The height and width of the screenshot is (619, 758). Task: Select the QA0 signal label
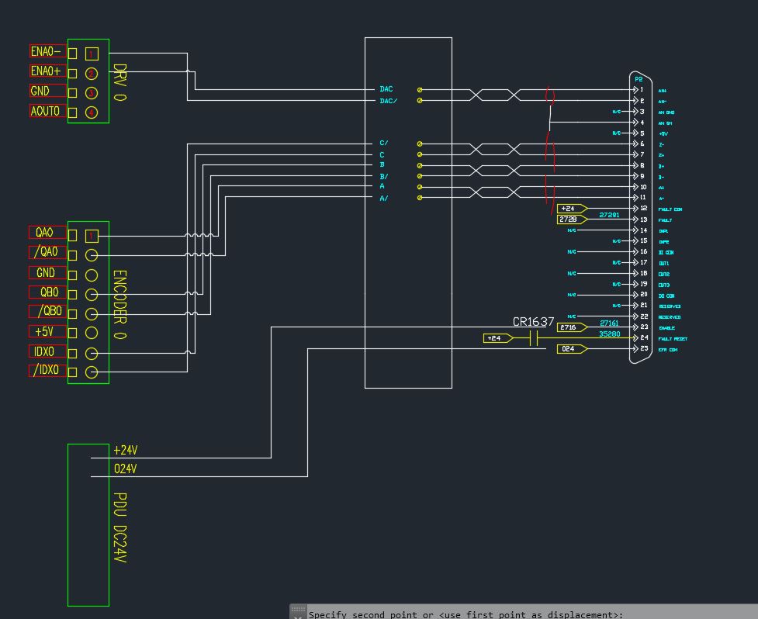45,233
